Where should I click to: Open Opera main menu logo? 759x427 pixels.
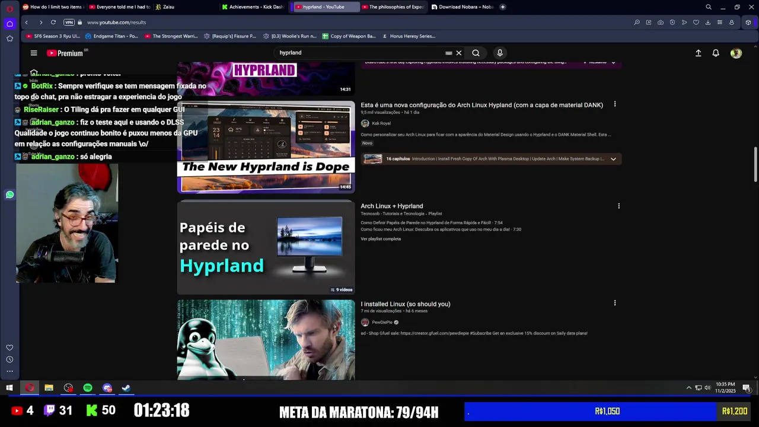(x=9, y=8)
